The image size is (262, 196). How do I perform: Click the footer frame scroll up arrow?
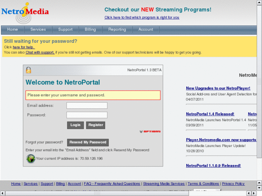[259, 183]
